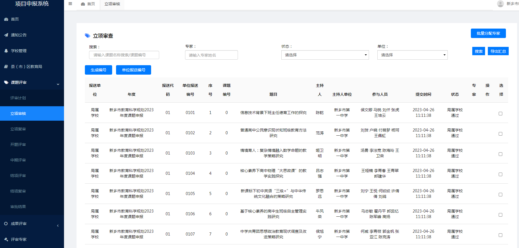The width and height of the screenshot is (519, 248).
Task: Go to 结项评审 submenu
Action: [32, 176]
